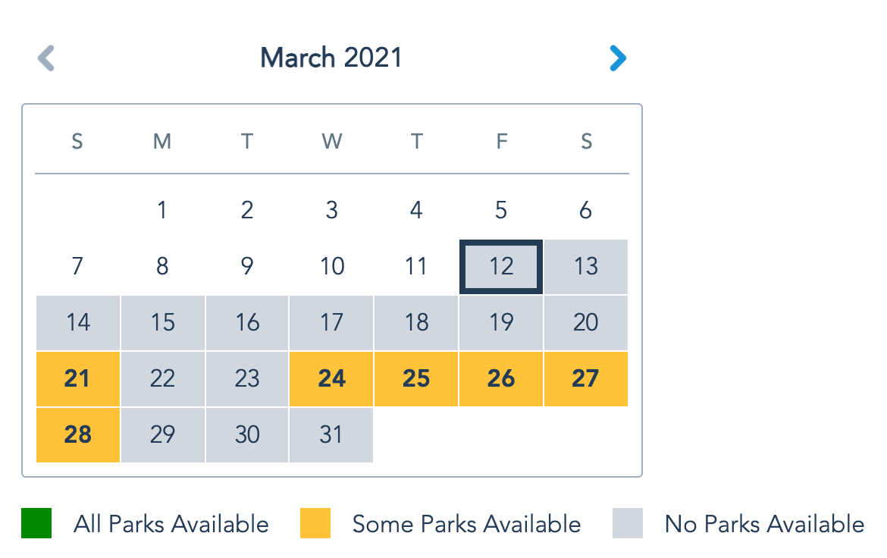The image size is (887, 558).
Task: Select Friday March 26
Action: coord(501,378)
